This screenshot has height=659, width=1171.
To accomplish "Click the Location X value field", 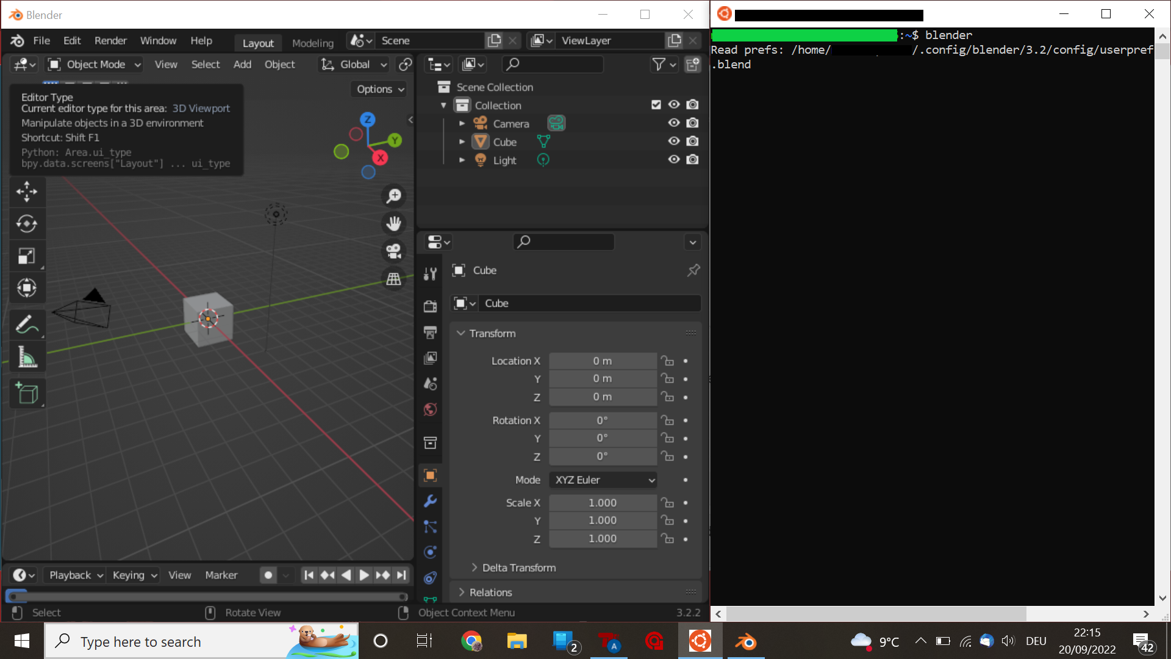I will tap(603, 361).
